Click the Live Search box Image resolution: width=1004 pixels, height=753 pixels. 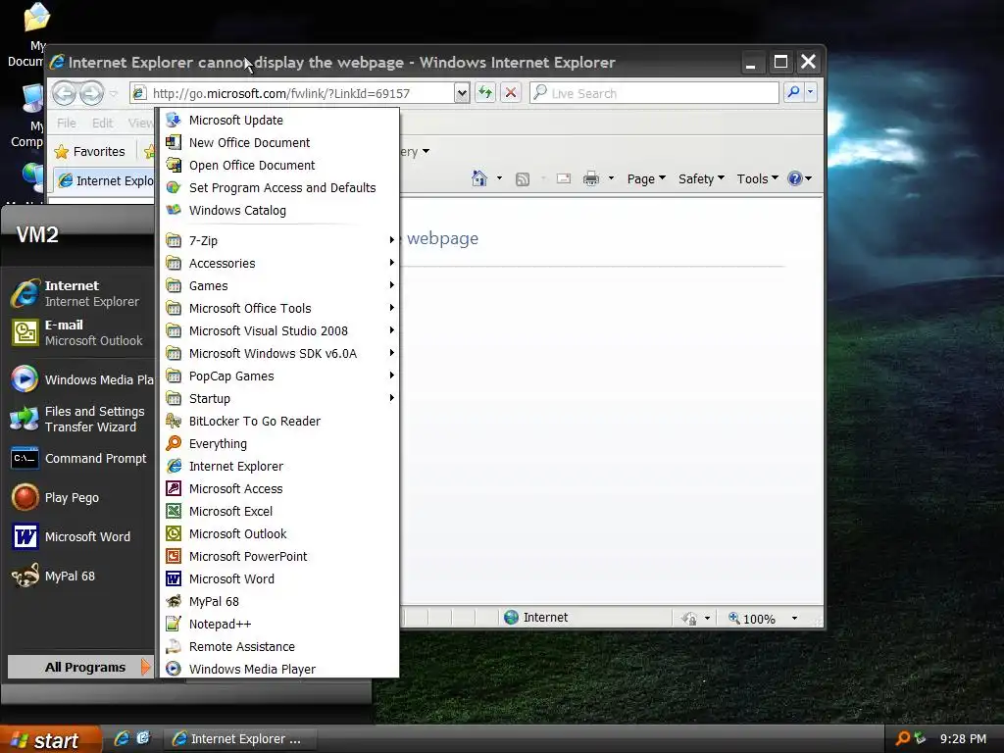[x=654, y=93]
